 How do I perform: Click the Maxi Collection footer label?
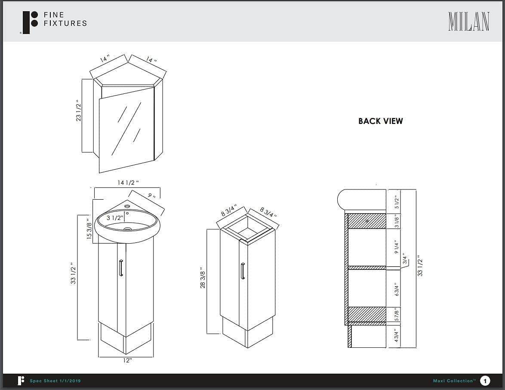pos(454,381)
